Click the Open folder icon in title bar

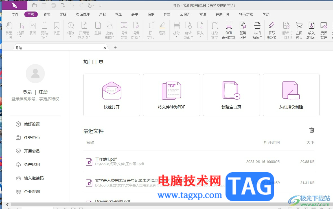(35, 6)
